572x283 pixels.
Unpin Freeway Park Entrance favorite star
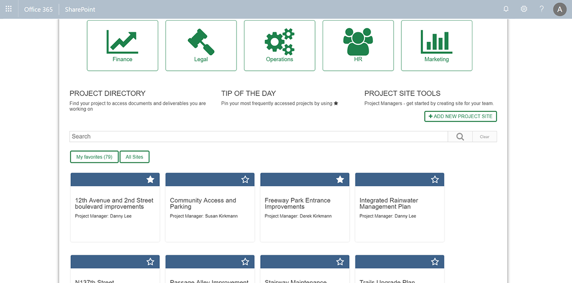[340, 179]
